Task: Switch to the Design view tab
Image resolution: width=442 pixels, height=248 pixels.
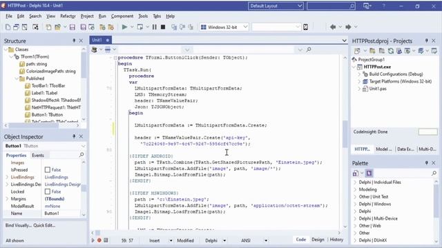Action: pos(318,240)
